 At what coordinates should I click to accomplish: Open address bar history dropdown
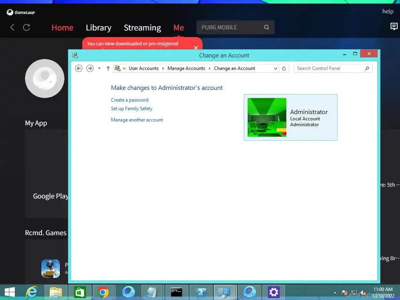coord(275,68)
